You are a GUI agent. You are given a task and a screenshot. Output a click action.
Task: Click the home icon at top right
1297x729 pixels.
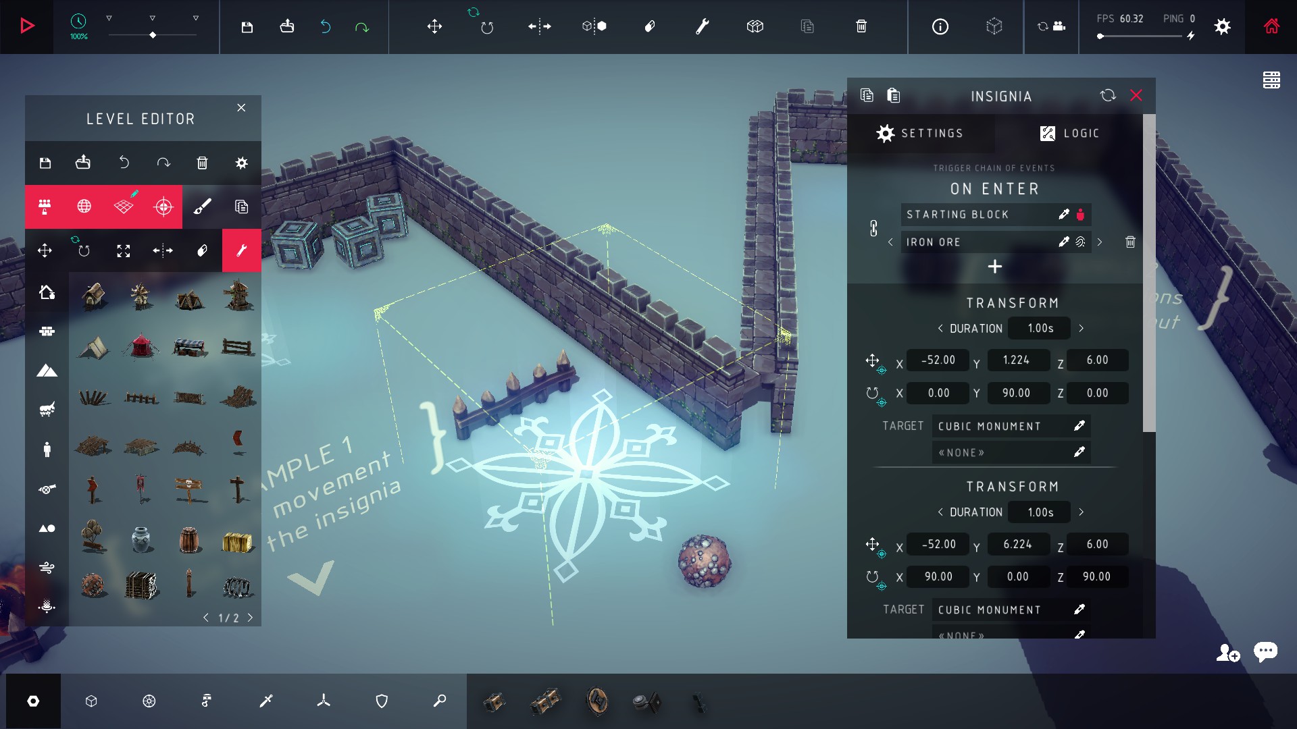(1271, 26)
